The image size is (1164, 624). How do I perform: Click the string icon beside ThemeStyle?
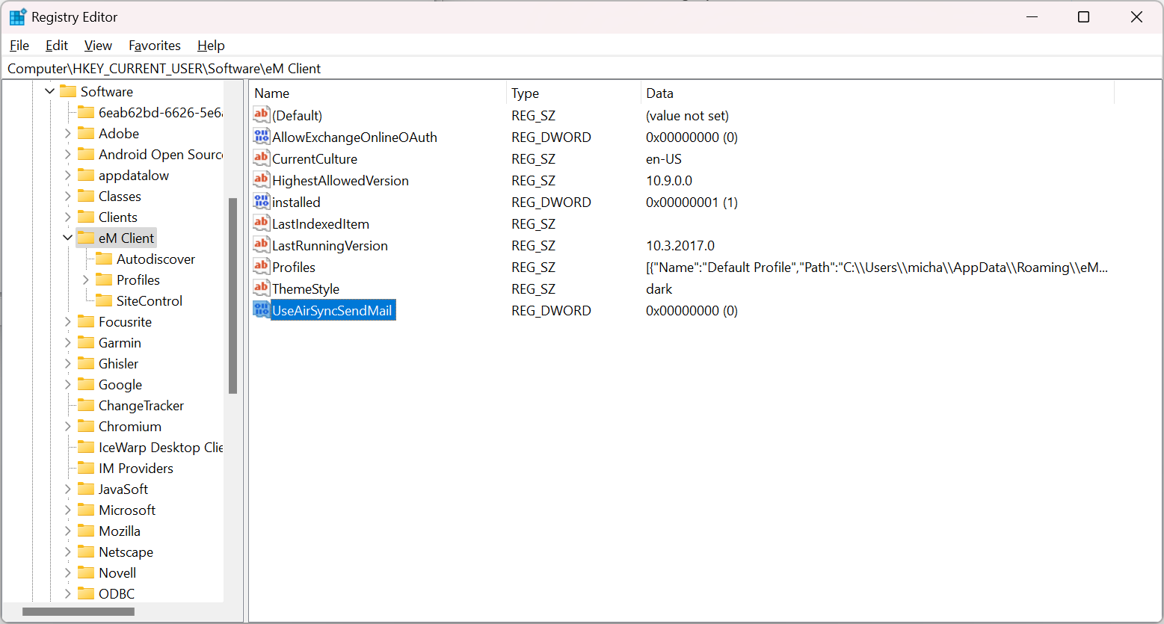tap(261, 288)
